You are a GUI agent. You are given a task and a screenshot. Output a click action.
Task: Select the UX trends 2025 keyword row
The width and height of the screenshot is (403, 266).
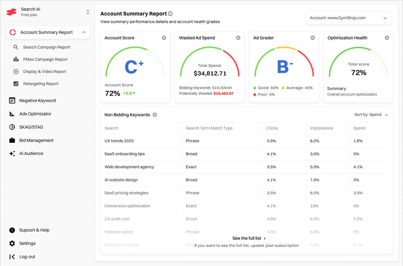point(119,141)
